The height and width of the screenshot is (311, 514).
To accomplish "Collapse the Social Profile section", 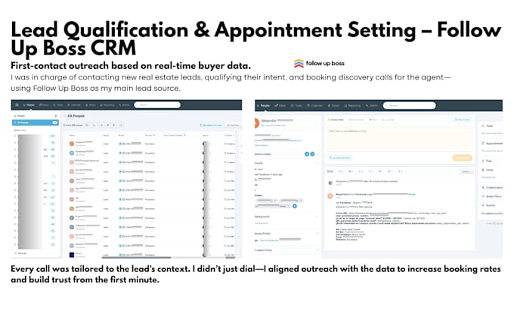I will (317, 234).
